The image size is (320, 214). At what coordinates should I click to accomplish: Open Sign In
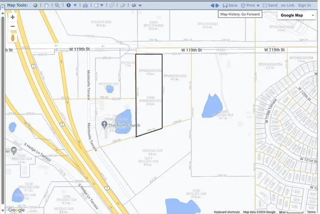click(x=304, y=5)
